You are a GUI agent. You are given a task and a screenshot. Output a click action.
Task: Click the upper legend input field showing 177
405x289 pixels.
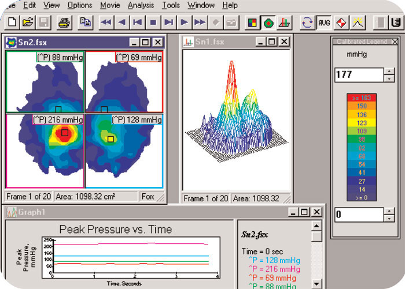[x=359, y=74]
